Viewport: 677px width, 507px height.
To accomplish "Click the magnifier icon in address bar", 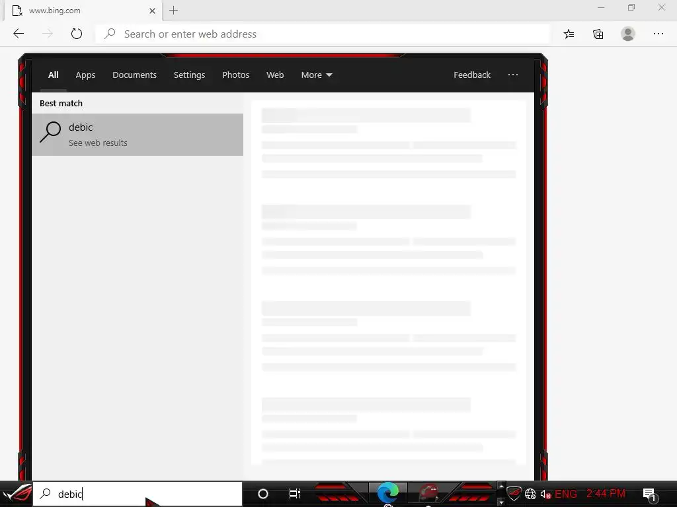I will pos(110,33).
